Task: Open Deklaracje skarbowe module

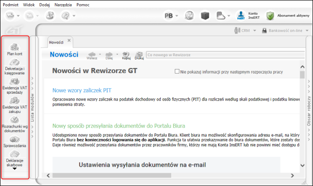Action: (15, 159)
